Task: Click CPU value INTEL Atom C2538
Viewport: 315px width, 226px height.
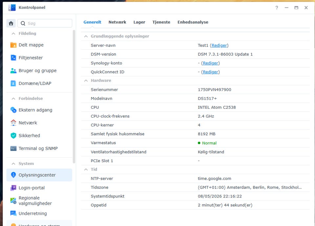Action: click(x=217, y=107)
